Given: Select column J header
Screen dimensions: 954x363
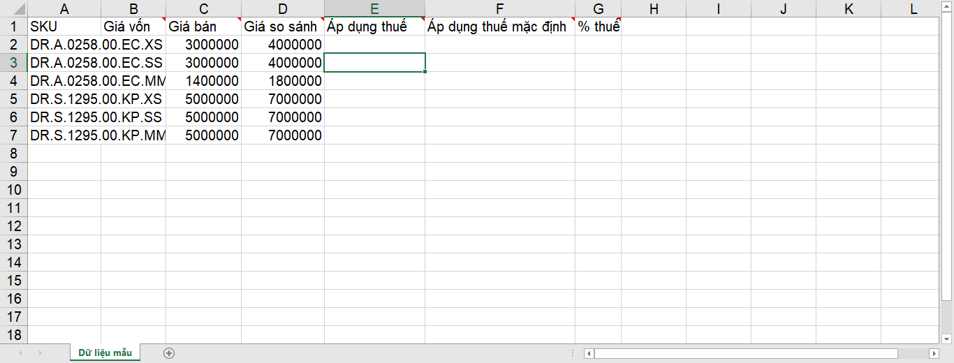Looking at the screenshot, I should pos(783,9).
